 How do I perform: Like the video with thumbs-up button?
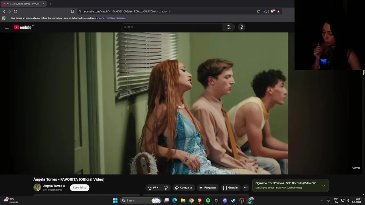[153, 188]
